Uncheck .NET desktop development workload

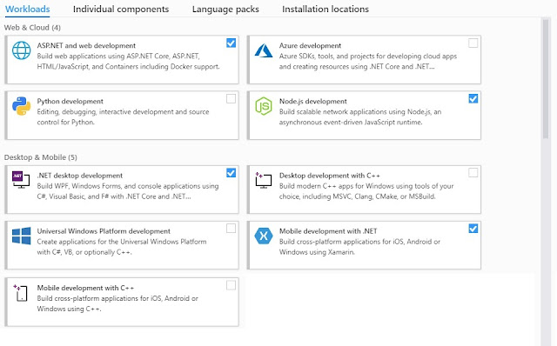point(231,173)
